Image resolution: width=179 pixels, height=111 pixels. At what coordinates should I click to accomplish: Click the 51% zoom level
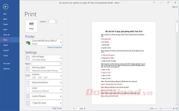(x=152, y=108)
